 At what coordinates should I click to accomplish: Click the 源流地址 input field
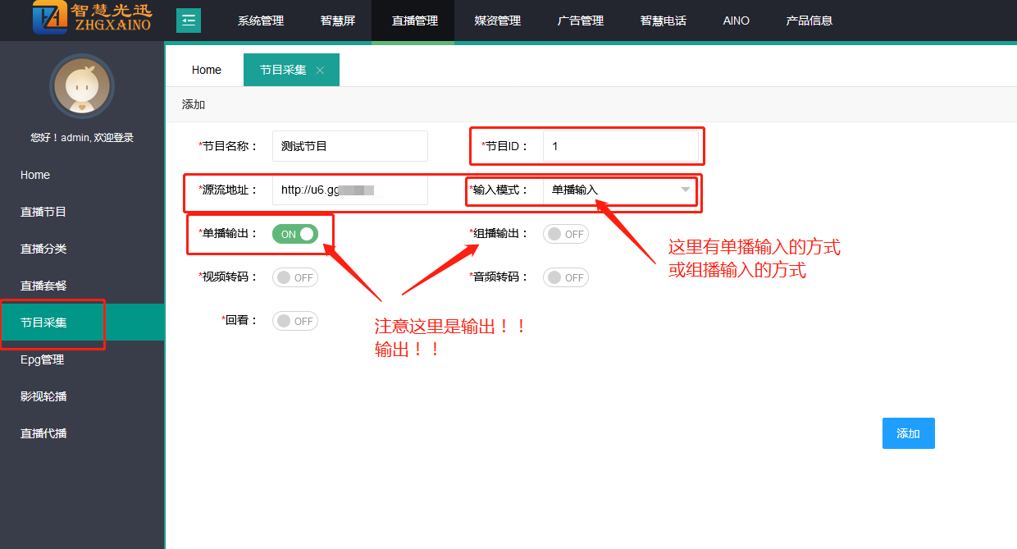tap(349, 190)
